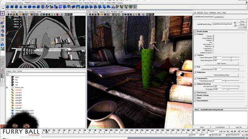
Task: Click the select output connection arrow icon
Action: [235, 25]
